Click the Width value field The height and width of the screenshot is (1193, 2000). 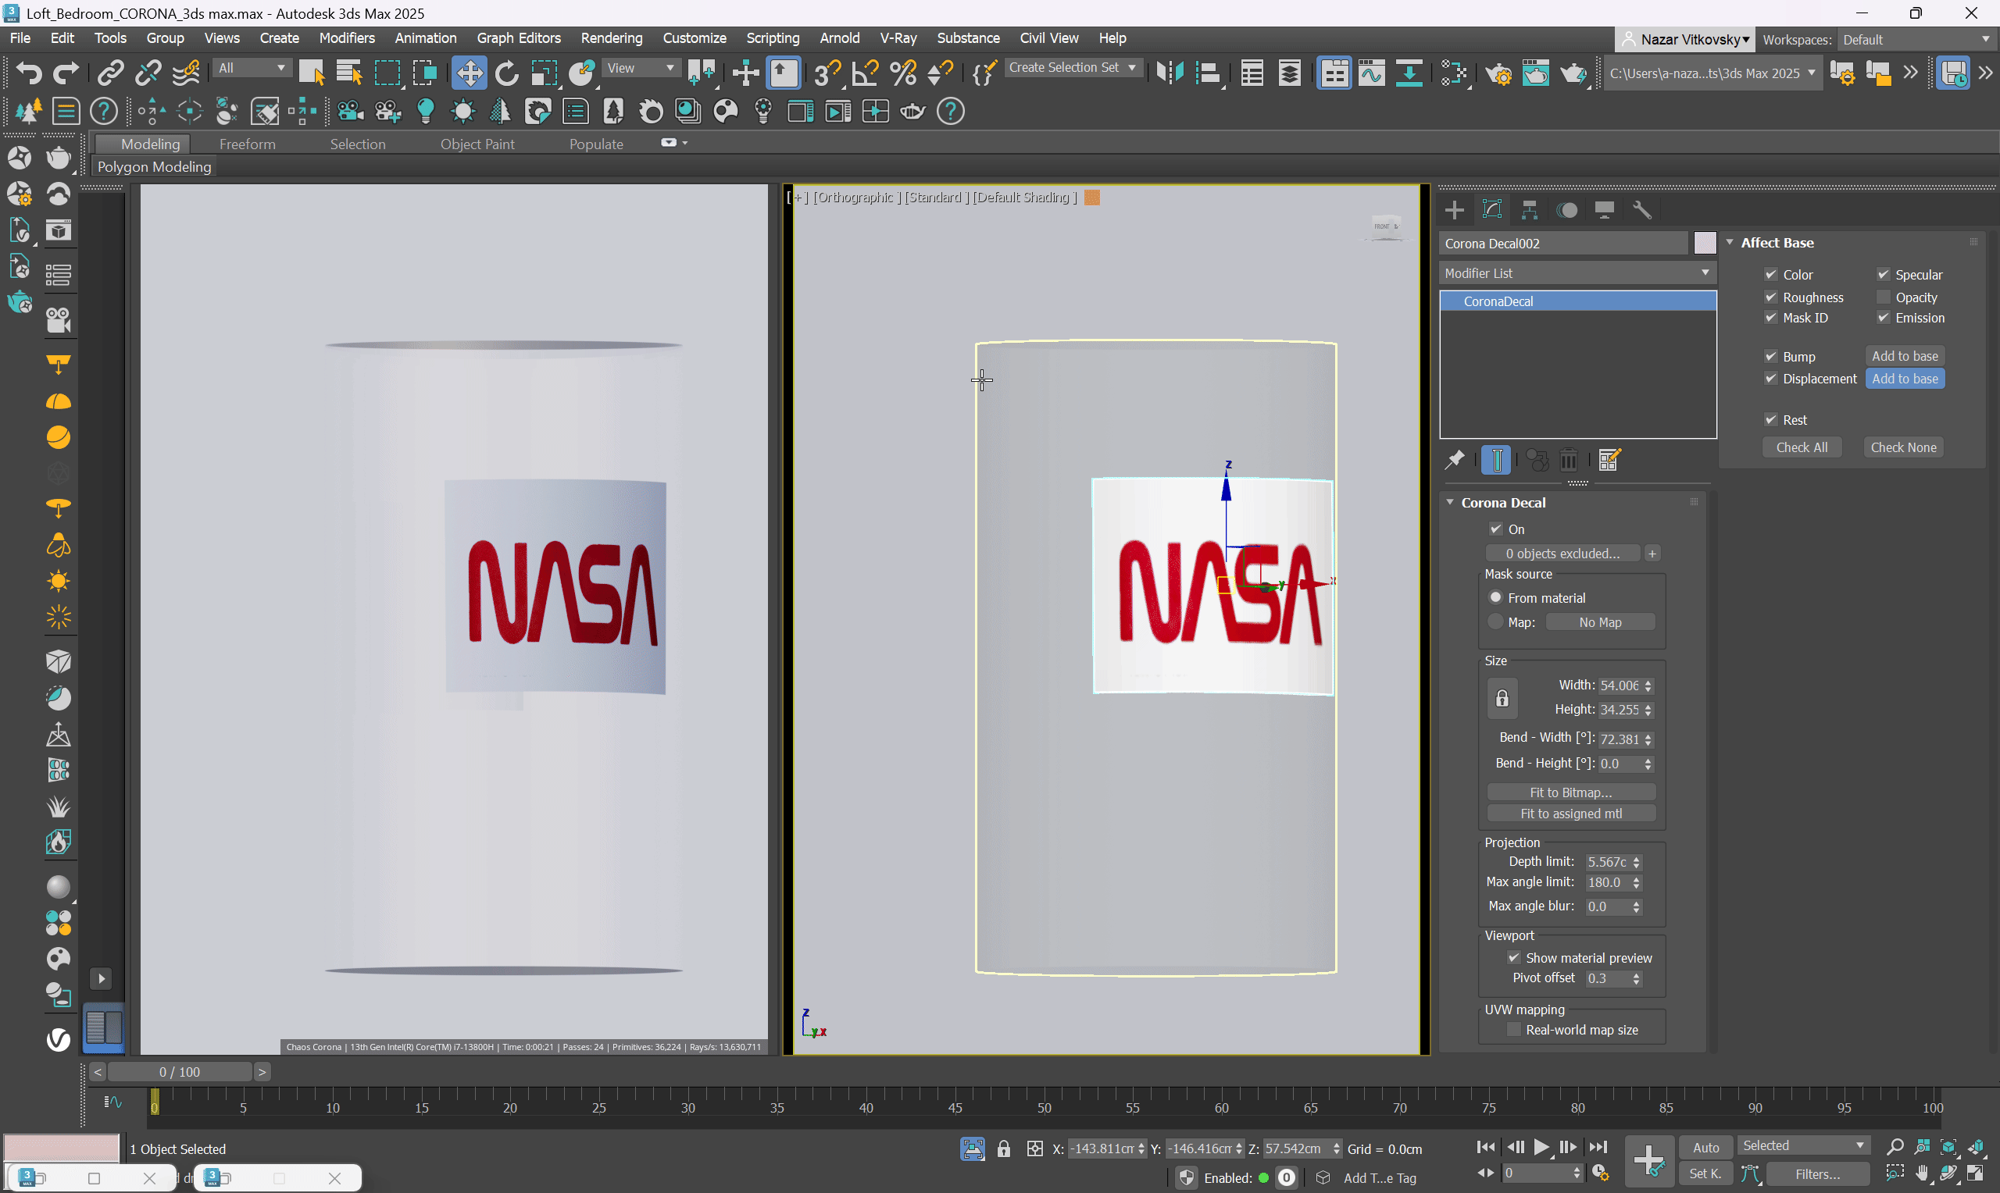(1620, 686)
